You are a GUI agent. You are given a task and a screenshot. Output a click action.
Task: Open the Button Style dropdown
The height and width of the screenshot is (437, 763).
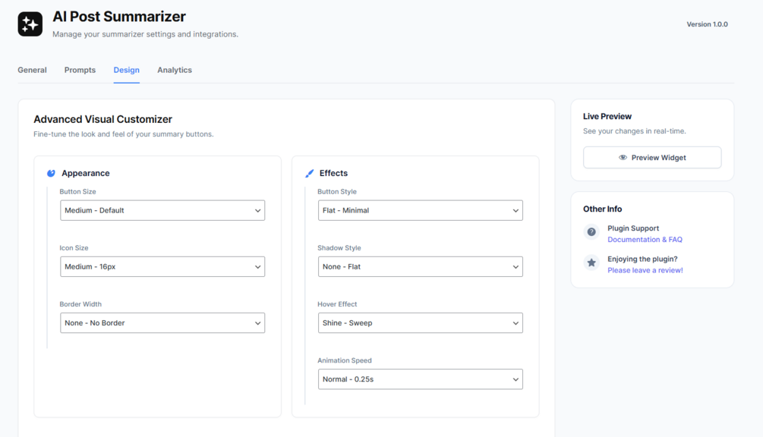(x=420, y=210)
